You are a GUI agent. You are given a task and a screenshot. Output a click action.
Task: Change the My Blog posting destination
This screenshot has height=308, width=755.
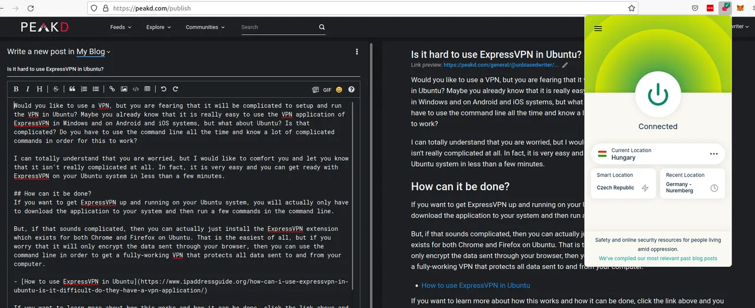pyautogui.click(x=93, y=52)
